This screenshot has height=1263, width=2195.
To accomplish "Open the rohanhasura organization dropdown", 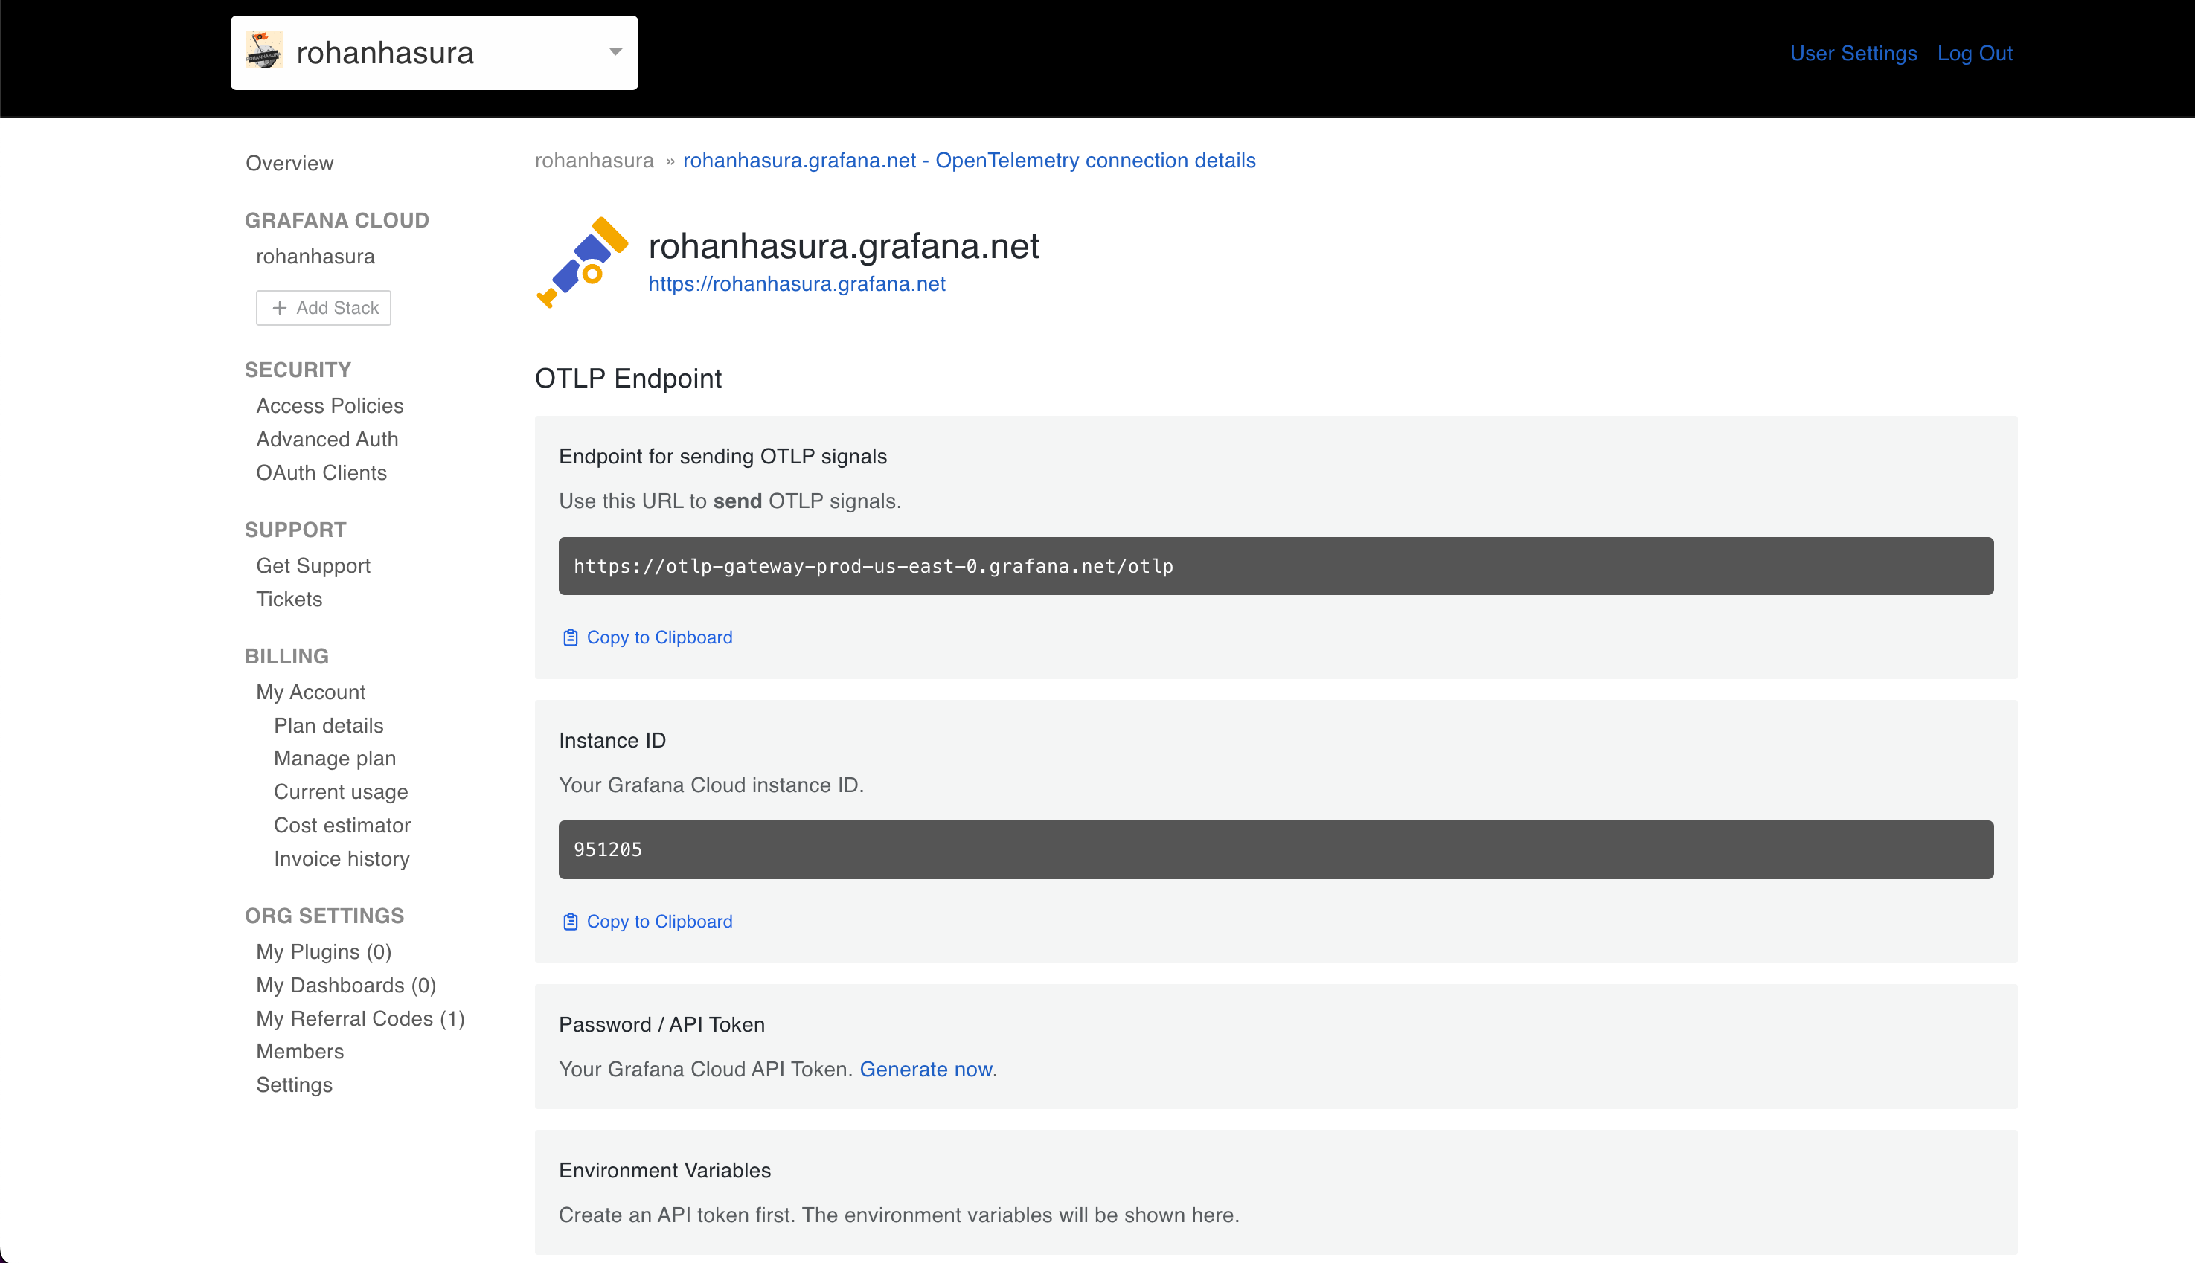I will pos(615,52).
